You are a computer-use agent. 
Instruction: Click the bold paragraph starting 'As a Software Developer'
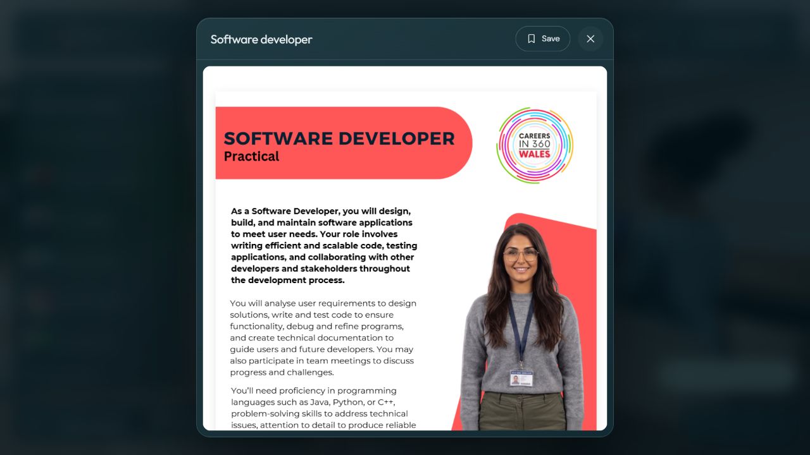[324, 245]
